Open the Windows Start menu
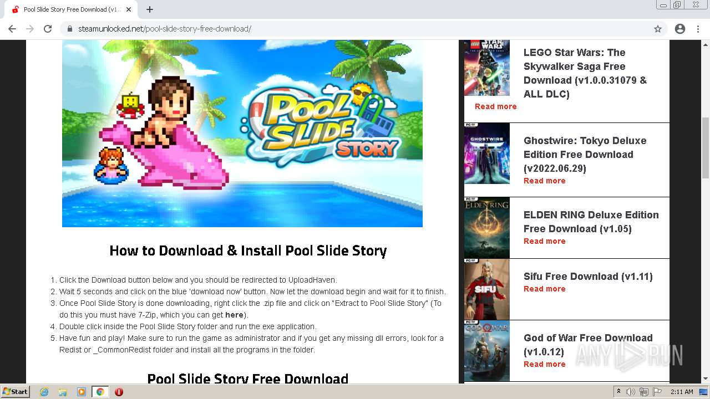The width and height of the screenshot is (710, 399). (x=16, y=391)
